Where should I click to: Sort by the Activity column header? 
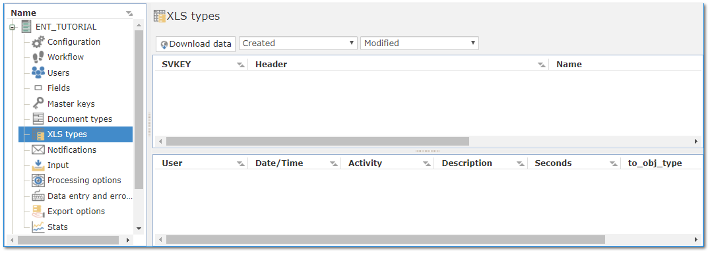[x=366, y=163]
